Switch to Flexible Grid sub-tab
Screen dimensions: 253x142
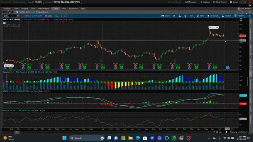click(x=23, y=12)
